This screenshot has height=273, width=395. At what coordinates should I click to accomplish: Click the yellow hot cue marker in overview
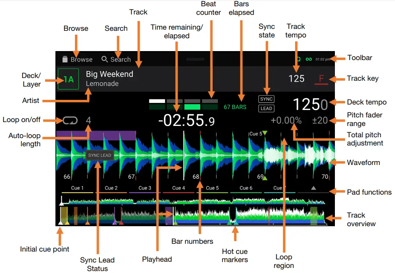point(67,223)
